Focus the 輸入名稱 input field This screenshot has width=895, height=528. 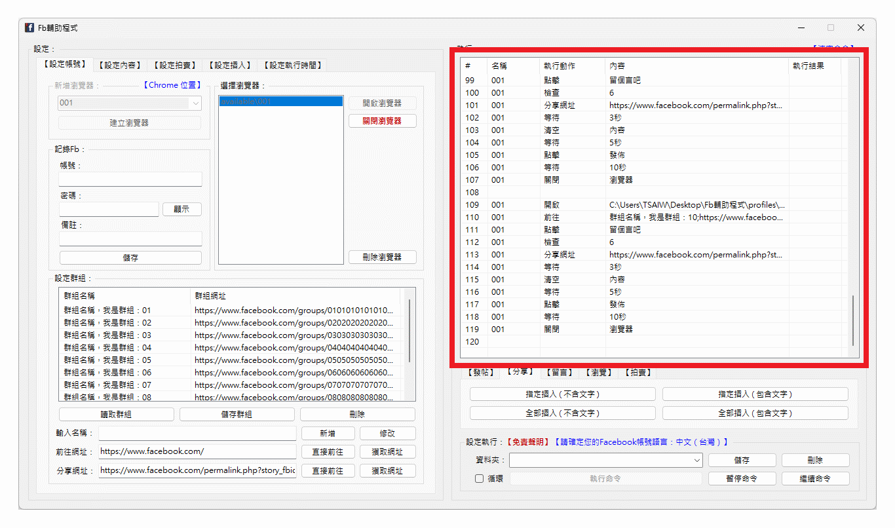tap(197, 433)
